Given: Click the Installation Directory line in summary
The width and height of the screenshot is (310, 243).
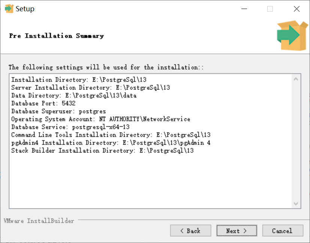Looking at the screenshot, I should coord(79,79).
